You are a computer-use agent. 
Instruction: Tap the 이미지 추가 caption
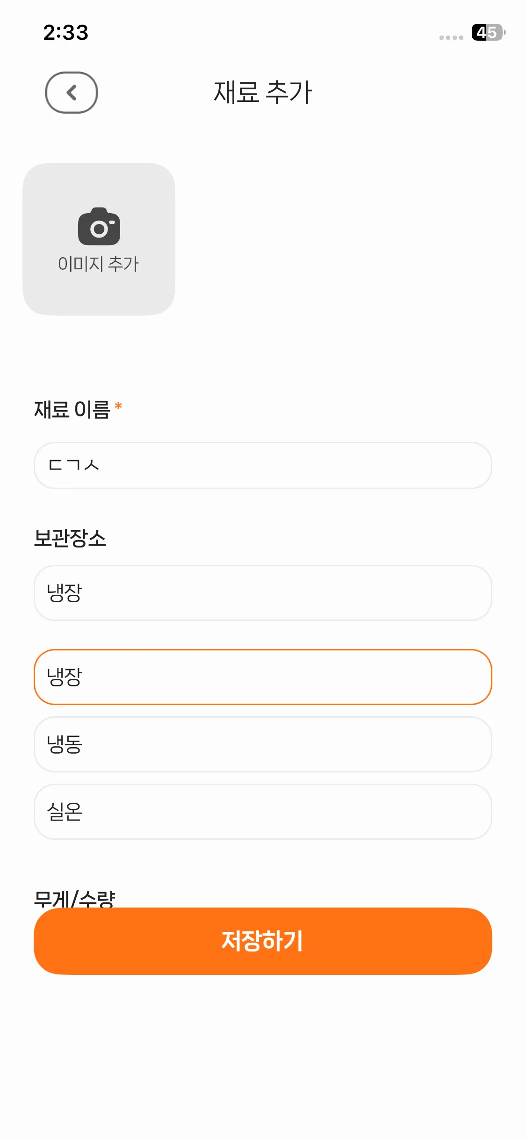[99, 264]
